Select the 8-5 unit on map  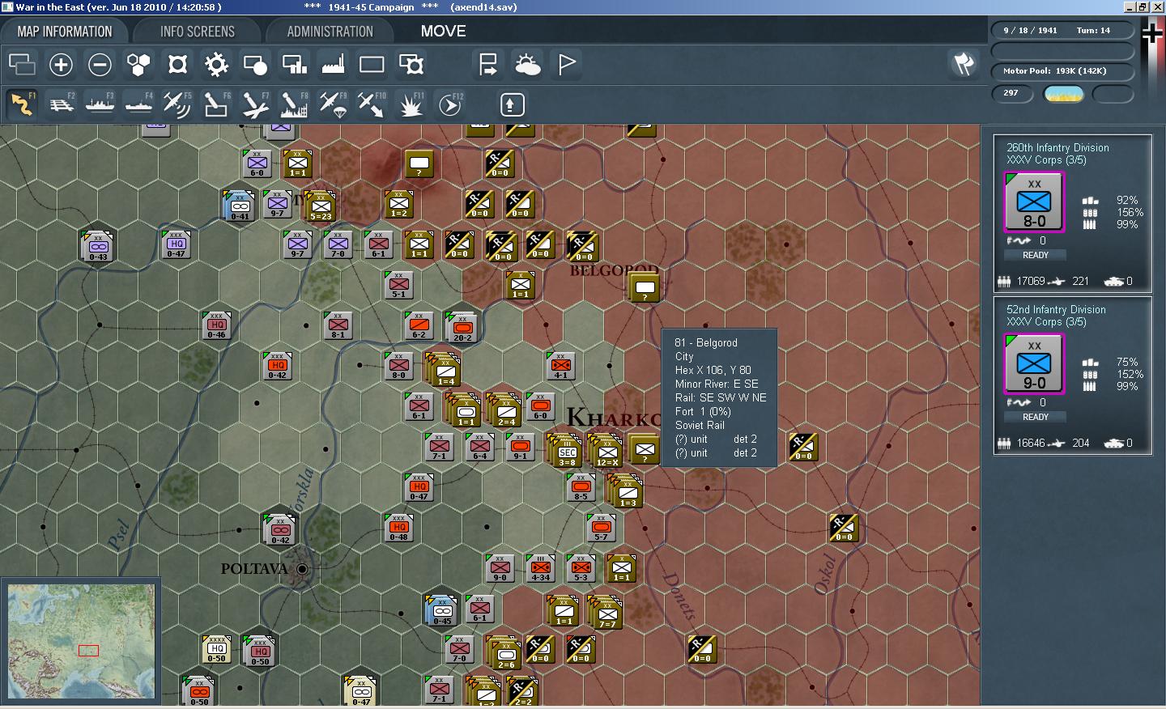(581, 487)
